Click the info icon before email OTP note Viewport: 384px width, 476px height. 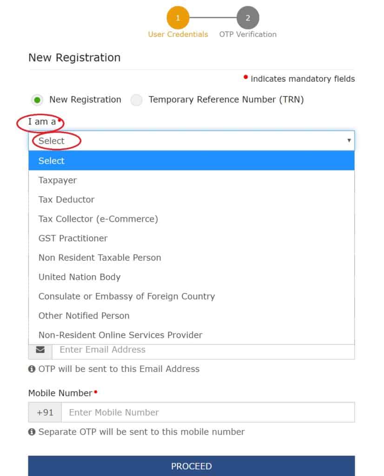(32, 369)
